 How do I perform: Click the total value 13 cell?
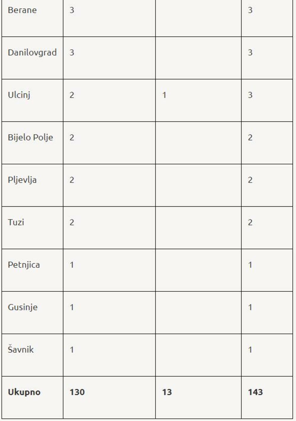[x=167, y=392]
